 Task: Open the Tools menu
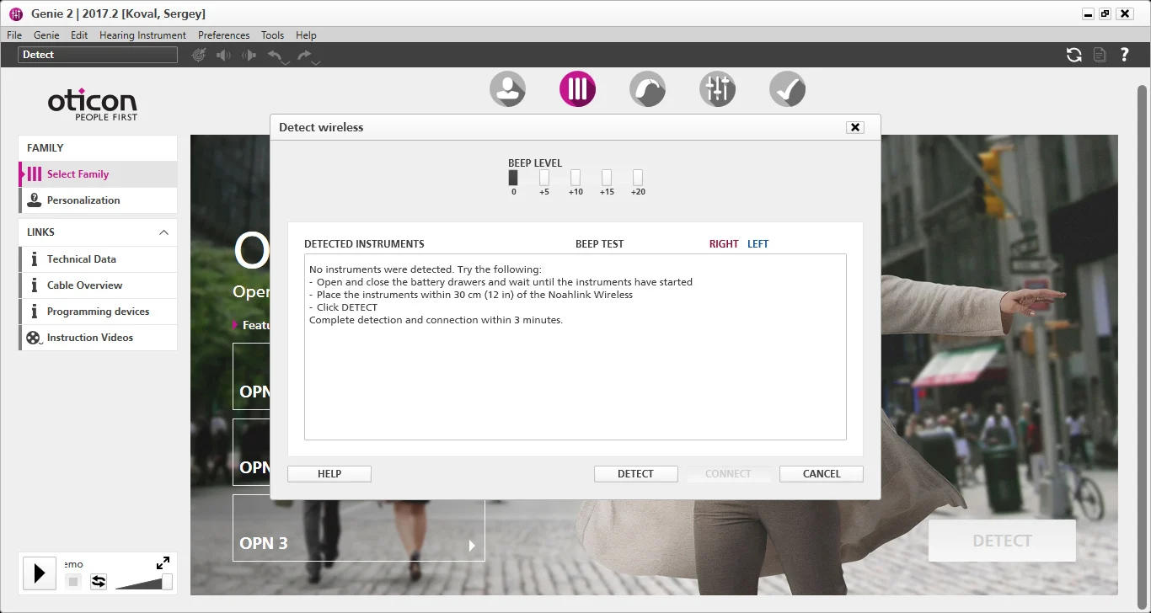point(272,35)
